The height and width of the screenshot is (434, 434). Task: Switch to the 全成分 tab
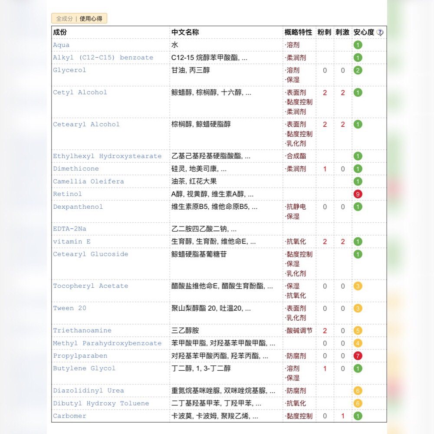(64, 19)
